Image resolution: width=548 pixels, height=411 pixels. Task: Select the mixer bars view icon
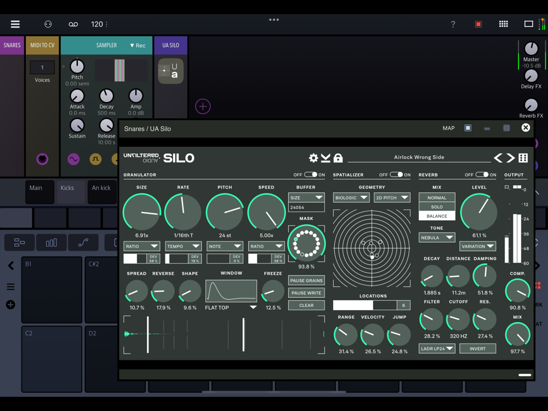[x=52, y=243]
